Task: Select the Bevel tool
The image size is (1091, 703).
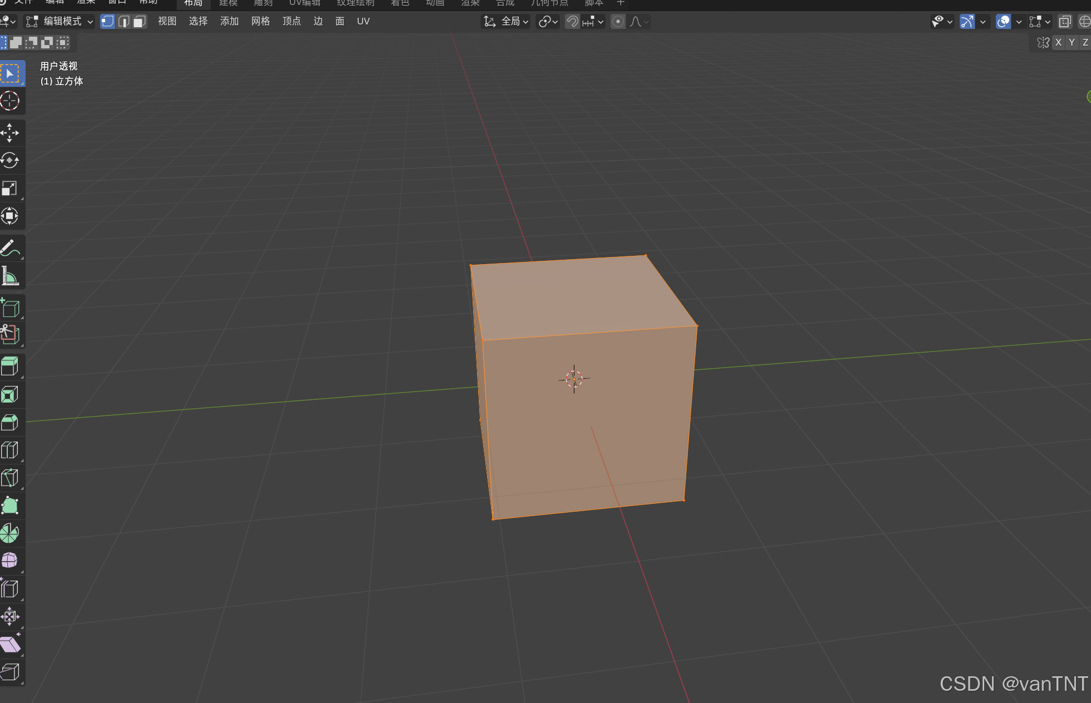Action: [10, 422]
